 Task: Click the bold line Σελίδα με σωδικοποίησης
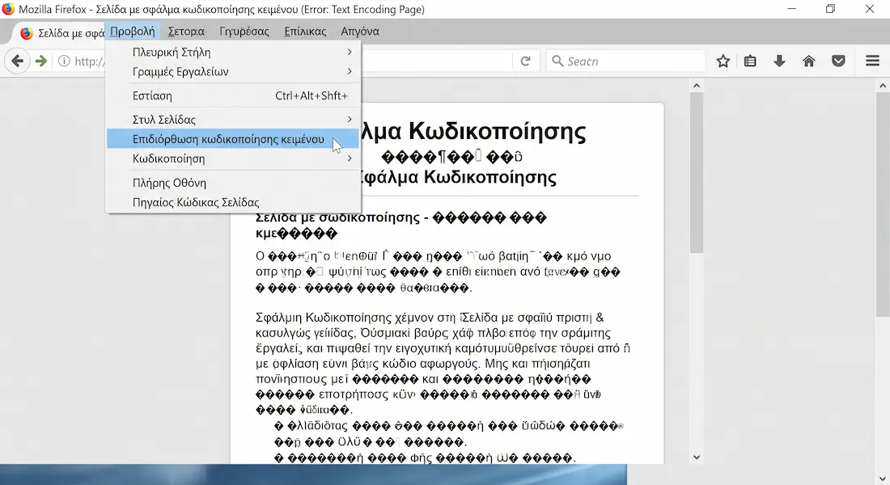(x=337, y=217)
